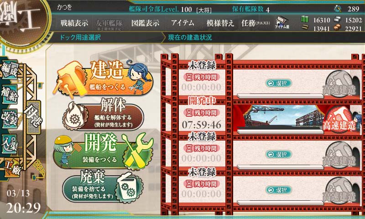
Task: Click the 編成 fleet composition sidebar icon
Action: point(10,71)
